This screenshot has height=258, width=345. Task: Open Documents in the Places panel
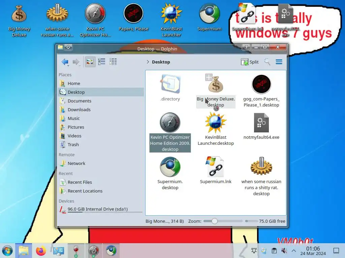click(101, 101)
